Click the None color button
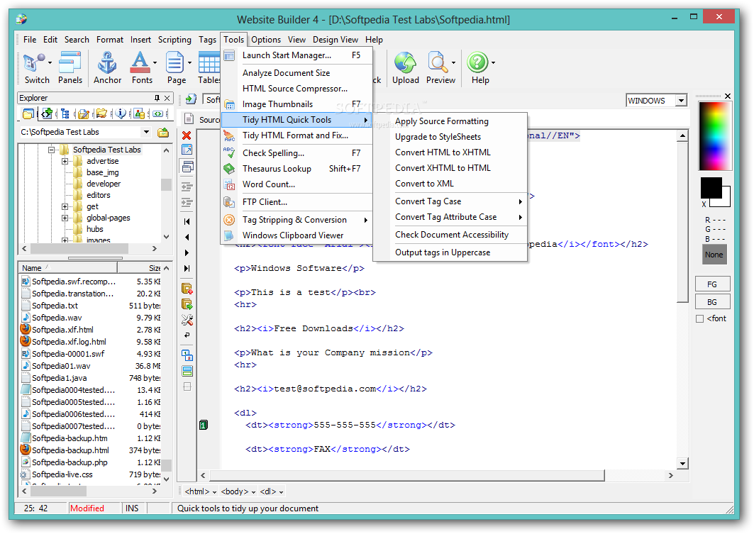This screenshot has width=754, height=534. coord(714,255)
